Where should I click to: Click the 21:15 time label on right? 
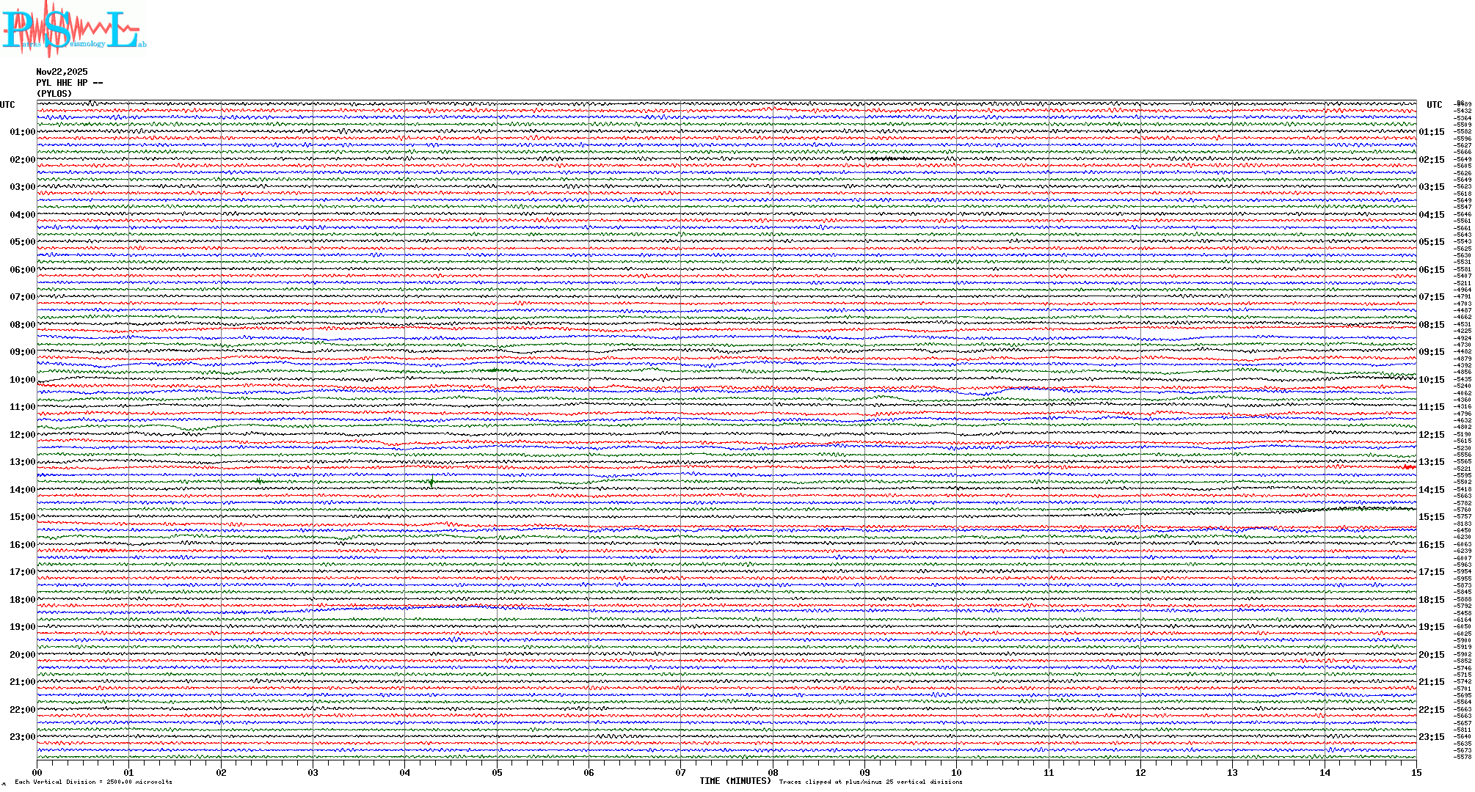(x=1431, y=682)
